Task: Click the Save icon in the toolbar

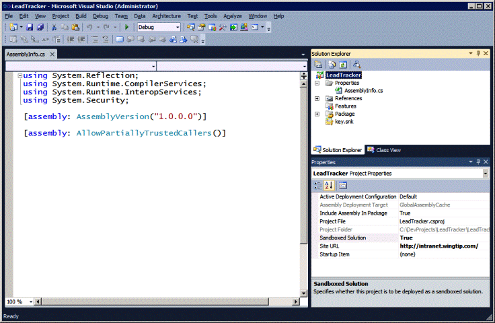Action: point(30,28)
